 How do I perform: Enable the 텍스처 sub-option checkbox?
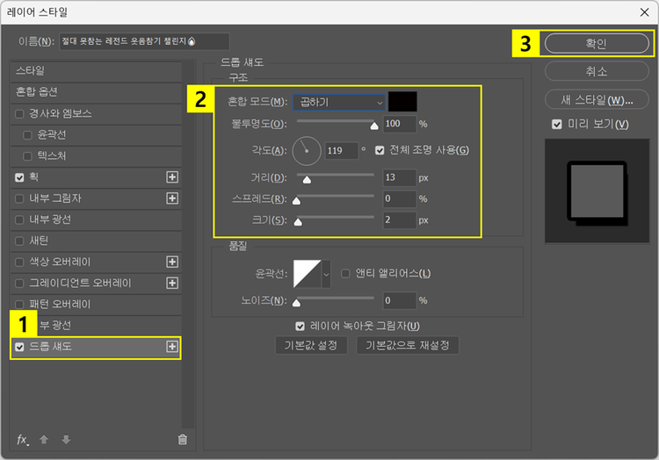coord(28,156)
